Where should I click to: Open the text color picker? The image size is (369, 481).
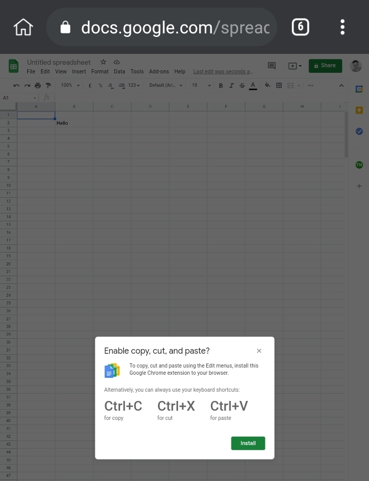(253, 86)
